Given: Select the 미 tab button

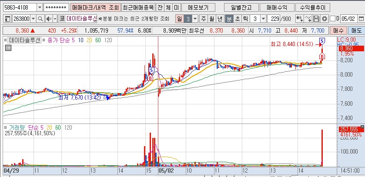Looking at the screenshot, I should [x=176, y=8].
